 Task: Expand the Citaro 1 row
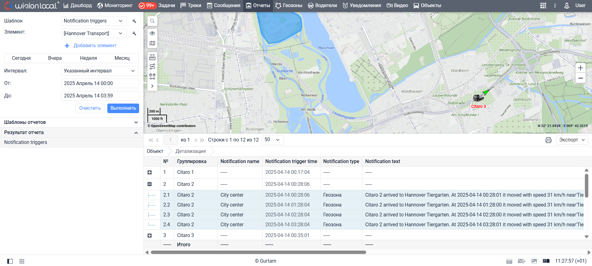coord(150,172)
